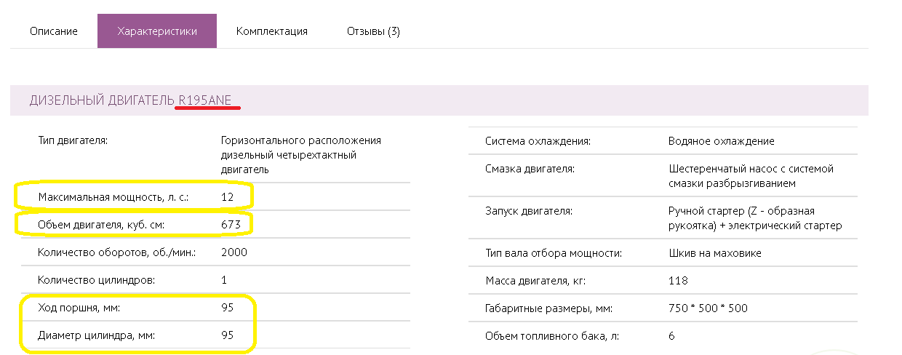Image resolution: width=902 pixels, height=355 pixels.
Task: Click the Водяное охлаждение value
Action: tap(721, 141)
